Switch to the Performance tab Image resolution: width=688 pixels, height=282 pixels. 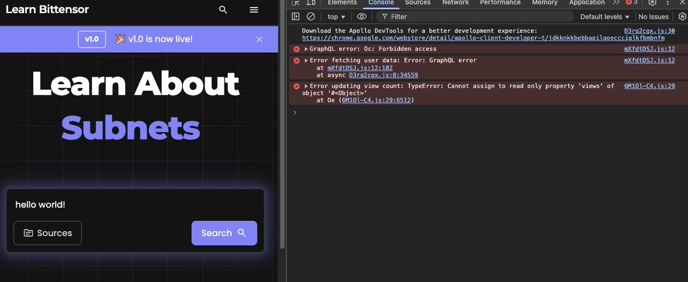[501, 3]
